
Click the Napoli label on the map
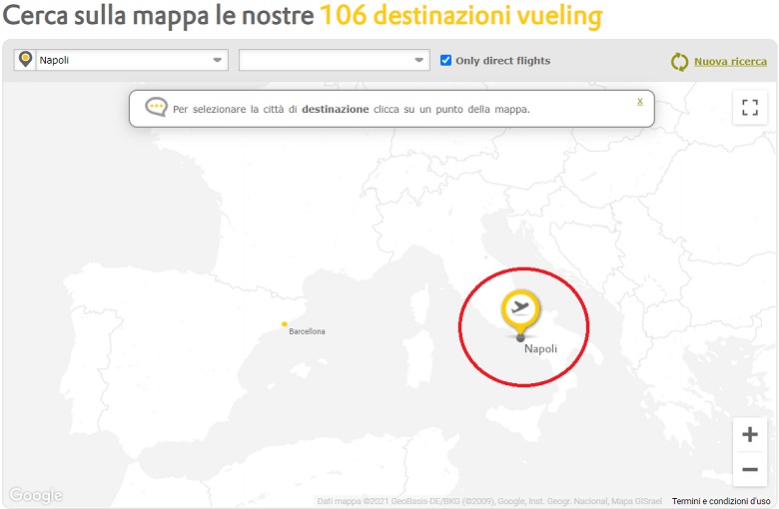point(540,348)
